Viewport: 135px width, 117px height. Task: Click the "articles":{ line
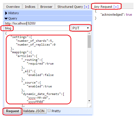tap(27, 56)
